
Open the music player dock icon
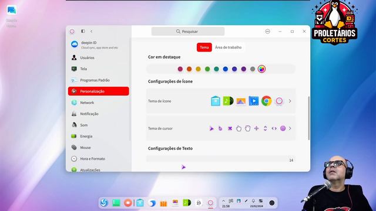187,203
